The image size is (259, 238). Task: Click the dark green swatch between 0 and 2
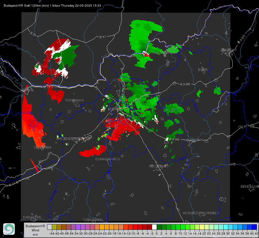(x=159, y=227)
